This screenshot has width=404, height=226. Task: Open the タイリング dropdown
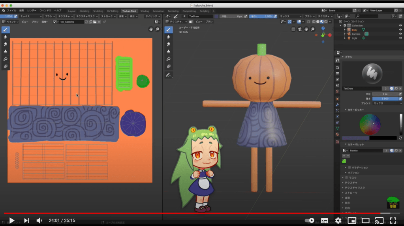tap(152, 17)
